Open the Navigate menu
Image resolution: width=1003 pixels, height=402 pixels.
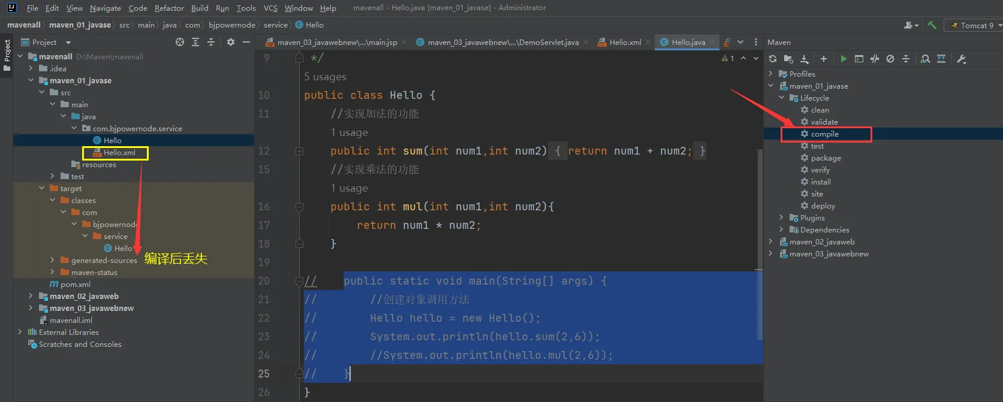point(106,8)
